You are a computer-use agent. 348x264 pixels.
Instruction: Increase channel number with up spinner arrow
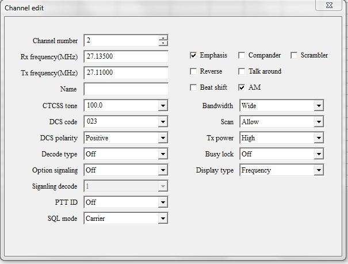pyautogui.click(x=163, y=38)
